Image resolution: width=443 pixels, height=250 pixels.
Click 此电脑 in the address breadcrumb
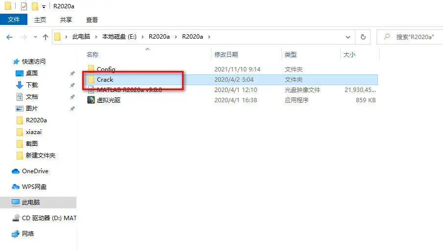81,37
